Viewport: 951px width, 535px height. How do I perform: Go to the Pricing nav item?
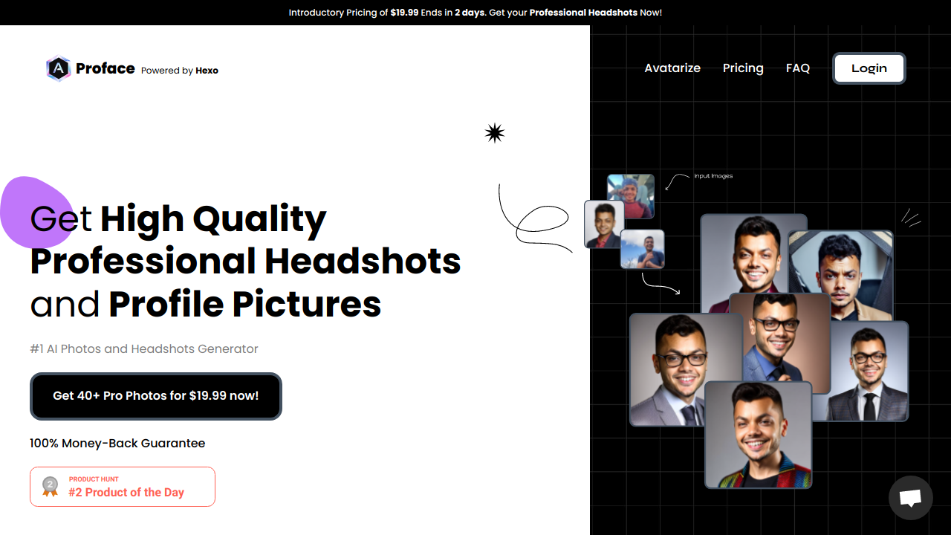pos(743,68)
